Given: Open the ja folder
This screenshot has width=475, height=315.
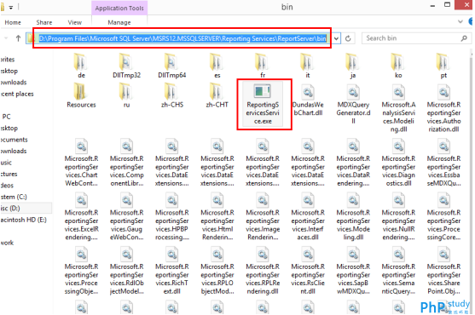Looking at the screenshot, I should pyautogui.click(x=353, y=66).
